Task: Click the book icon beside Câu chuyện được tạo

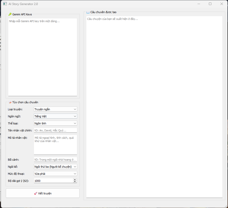Action: point(88,12)
